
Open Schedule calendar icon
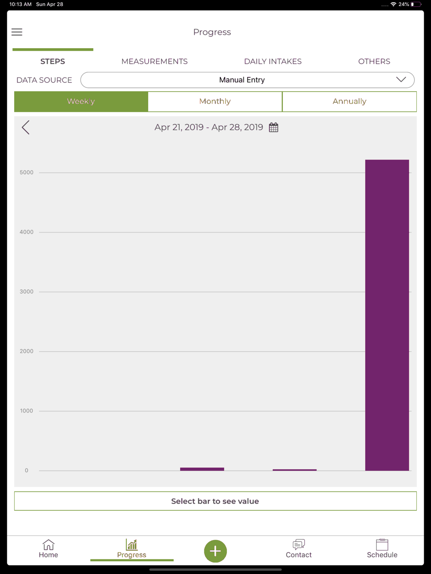coord(382,549)
